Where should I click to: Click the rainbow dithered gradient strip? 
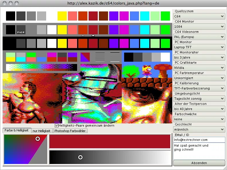click(42, 67)
